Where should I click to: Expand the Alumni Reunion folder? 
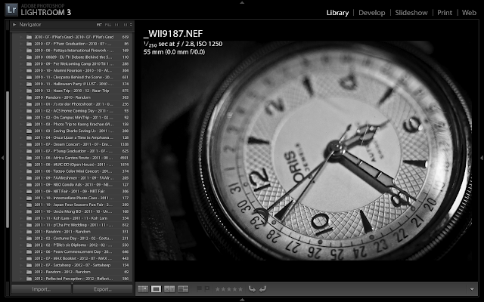coord(21,70)
